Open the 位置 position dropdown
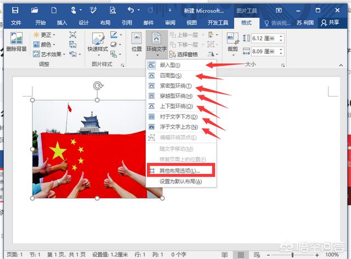Image resolution: width=351 pixels, height=259 pixels. tap(137, 44)
